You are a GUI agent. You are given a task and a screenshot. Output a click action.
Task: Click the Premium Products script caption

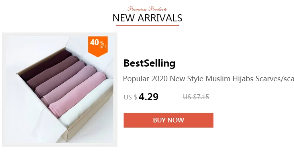point(147,9)
